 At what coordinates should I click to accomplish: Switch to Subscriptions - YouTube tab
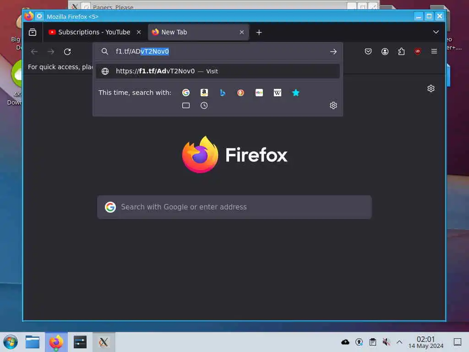pos(94,32)
